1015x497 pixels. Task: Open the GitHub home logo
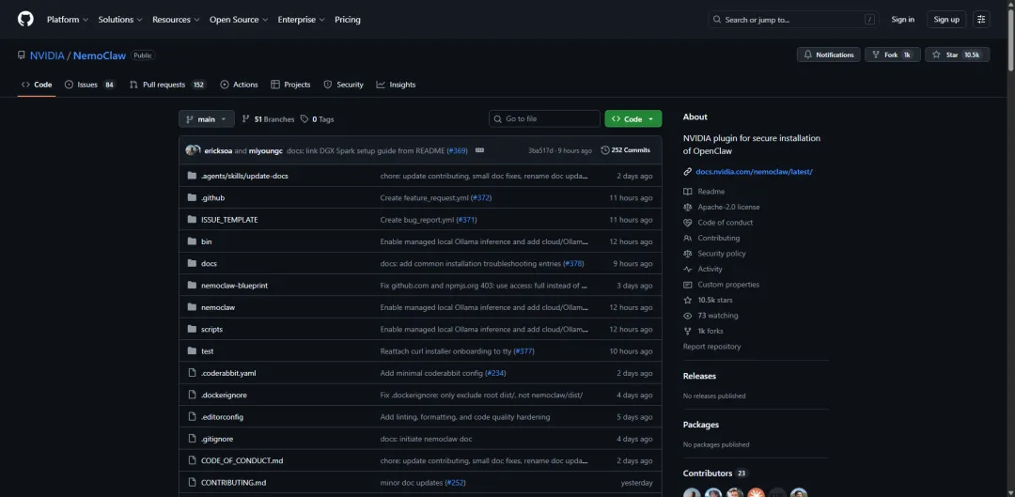pyautogui.click(x=25, y=20)
